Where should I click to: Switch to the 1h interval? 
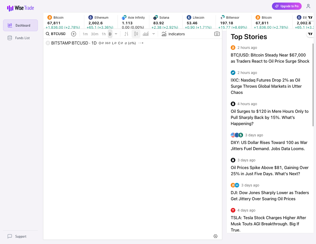103,34
